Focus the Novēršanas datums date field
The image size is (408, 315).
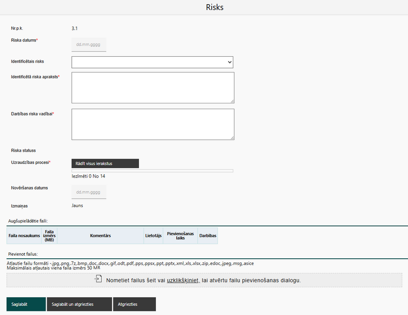coord(89,192)
